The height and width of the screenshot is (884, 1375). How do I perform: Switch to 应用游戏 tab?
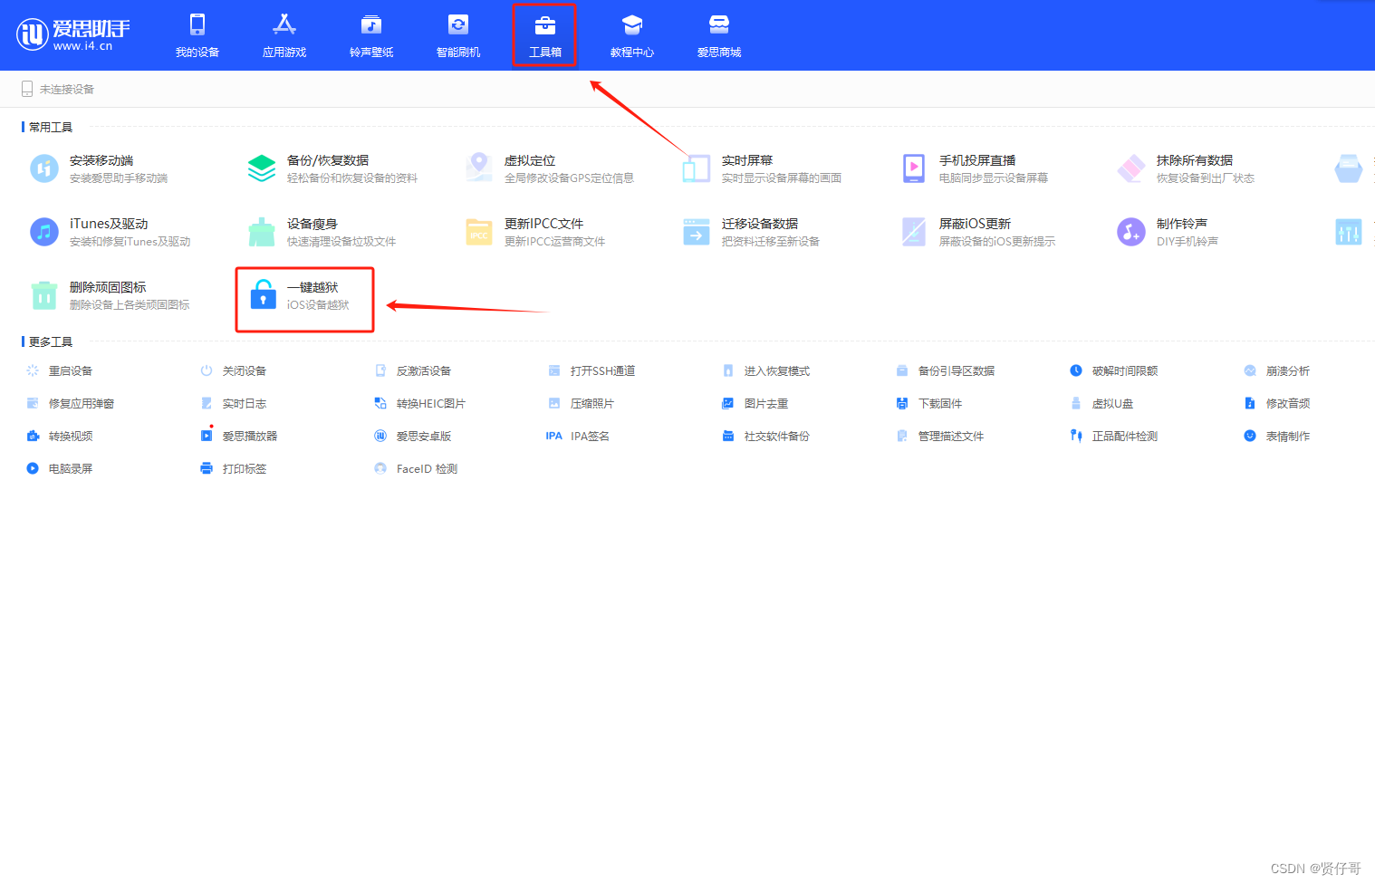click(284, 35)
